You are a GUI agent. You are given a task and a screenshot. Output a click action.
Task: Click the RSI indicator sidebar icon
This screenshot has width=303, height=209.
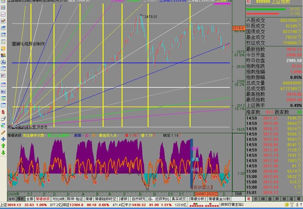coord(3,92)
